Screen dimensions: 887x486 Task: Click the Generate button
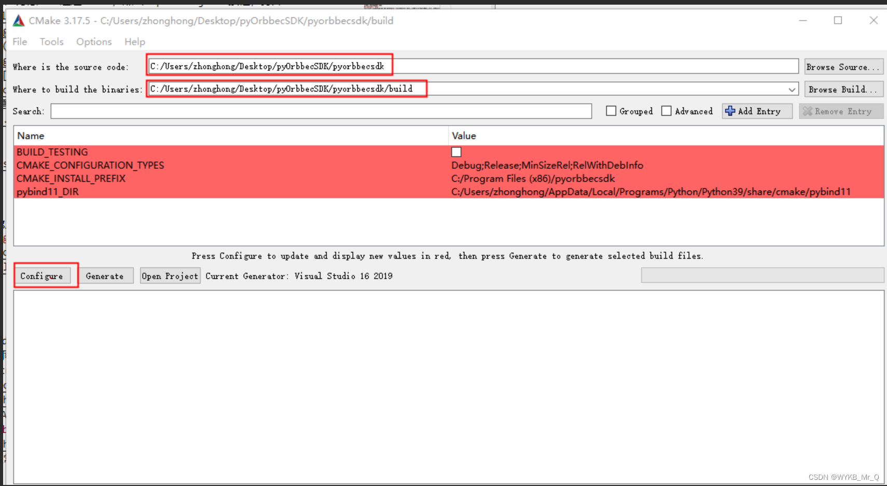(105, 276)
